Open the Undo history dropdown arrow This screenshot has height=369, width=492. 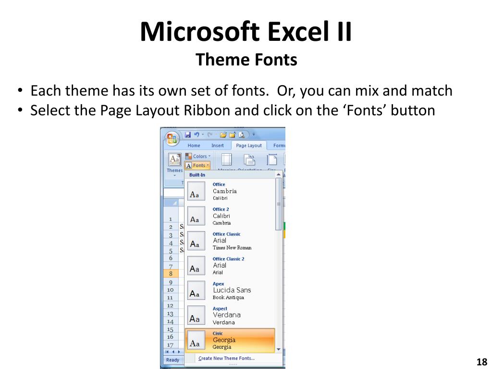(203, 135)
